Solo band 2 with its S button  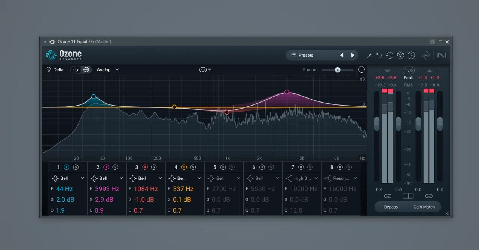115,167
